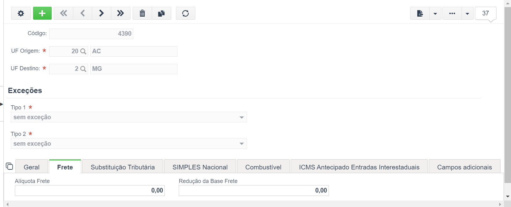The width and height of the screenshot is (511, 207).
Task: Switch to the Geral tab
Action: coord(32,167)
